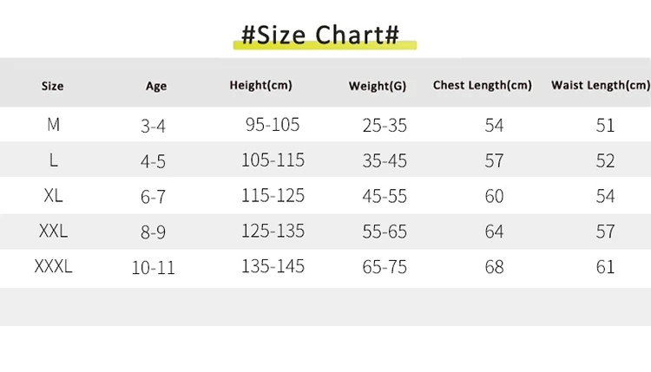Image resolution: width=651 pixels, height=372 pixels.
Task: Click the XL size label
Action: click(54, 196)
